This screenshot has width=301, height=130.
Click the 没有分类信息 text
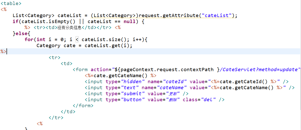tap(70, 28)
